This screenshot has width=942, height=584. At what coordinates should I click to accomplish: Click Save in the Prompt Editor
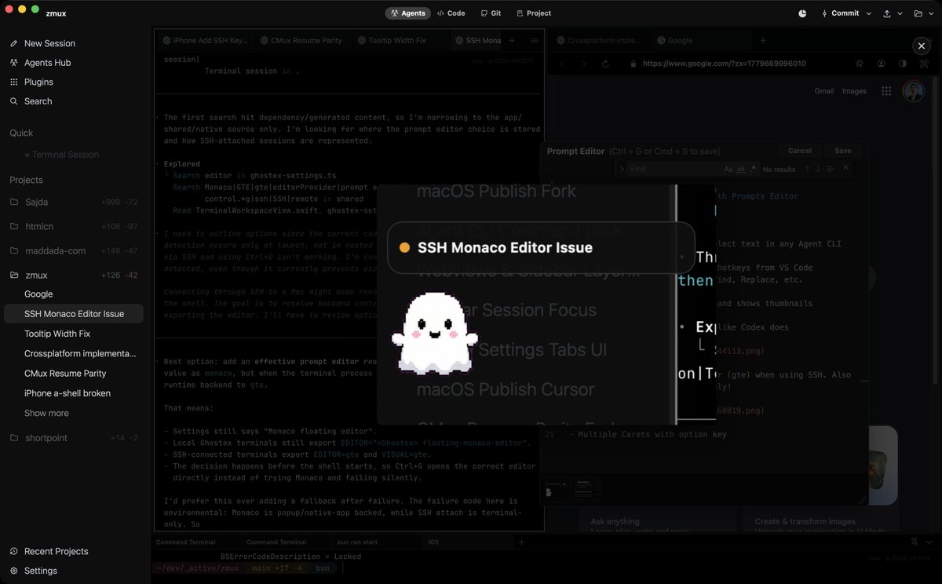[x=843, y=151]
